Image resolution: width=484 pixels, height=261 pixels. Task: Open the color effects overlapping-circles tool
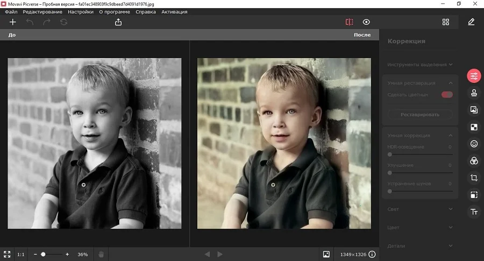click(474, 160)
